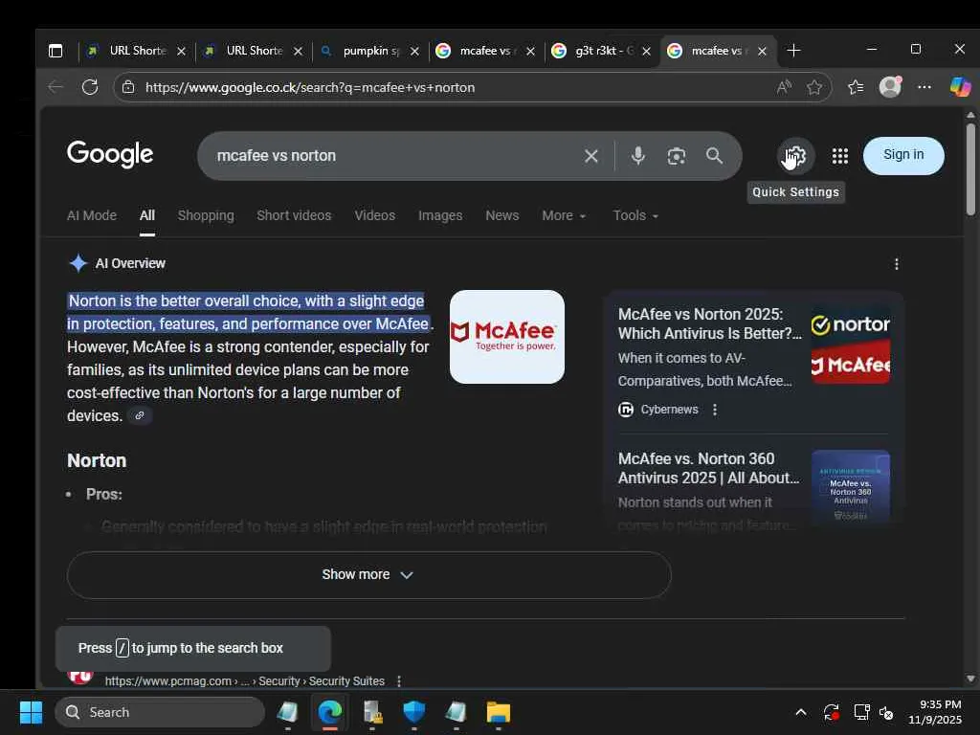Screen dimensions: 980x735
Task: Add this page to favorites star
Action: coord(813,87)
